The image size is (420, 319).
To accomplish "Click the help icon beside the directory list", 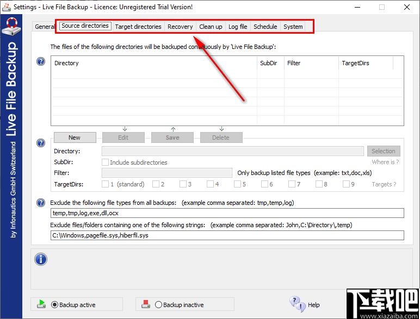I will [41, 61].
